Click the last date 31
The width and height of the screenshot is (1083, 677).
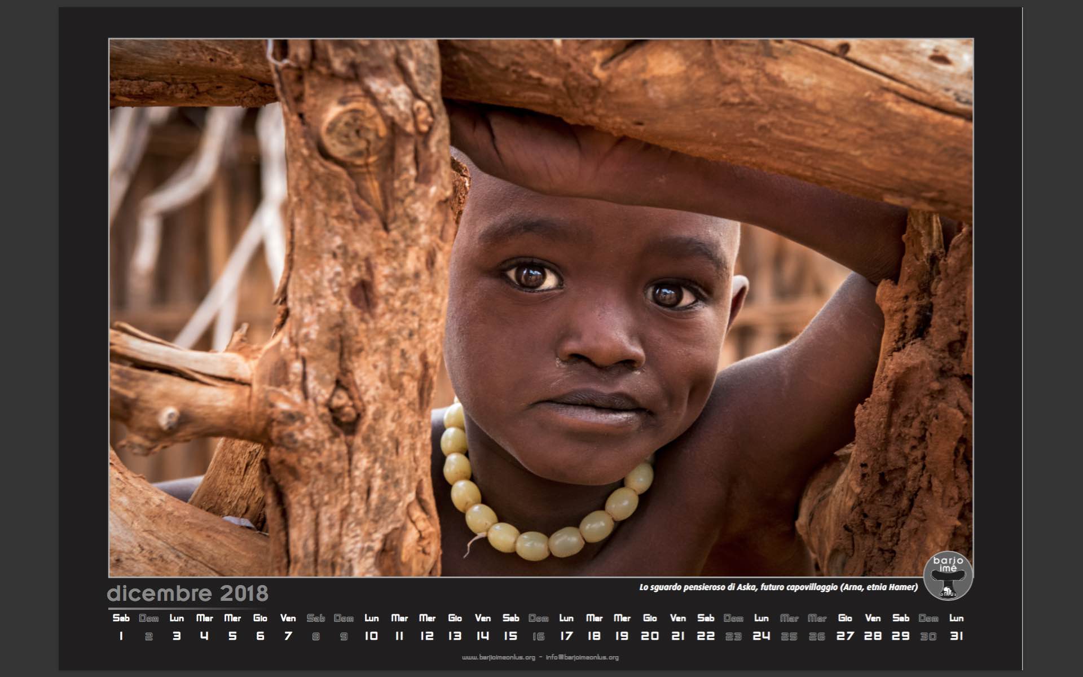pyautogui.click(x=956, y=636)
